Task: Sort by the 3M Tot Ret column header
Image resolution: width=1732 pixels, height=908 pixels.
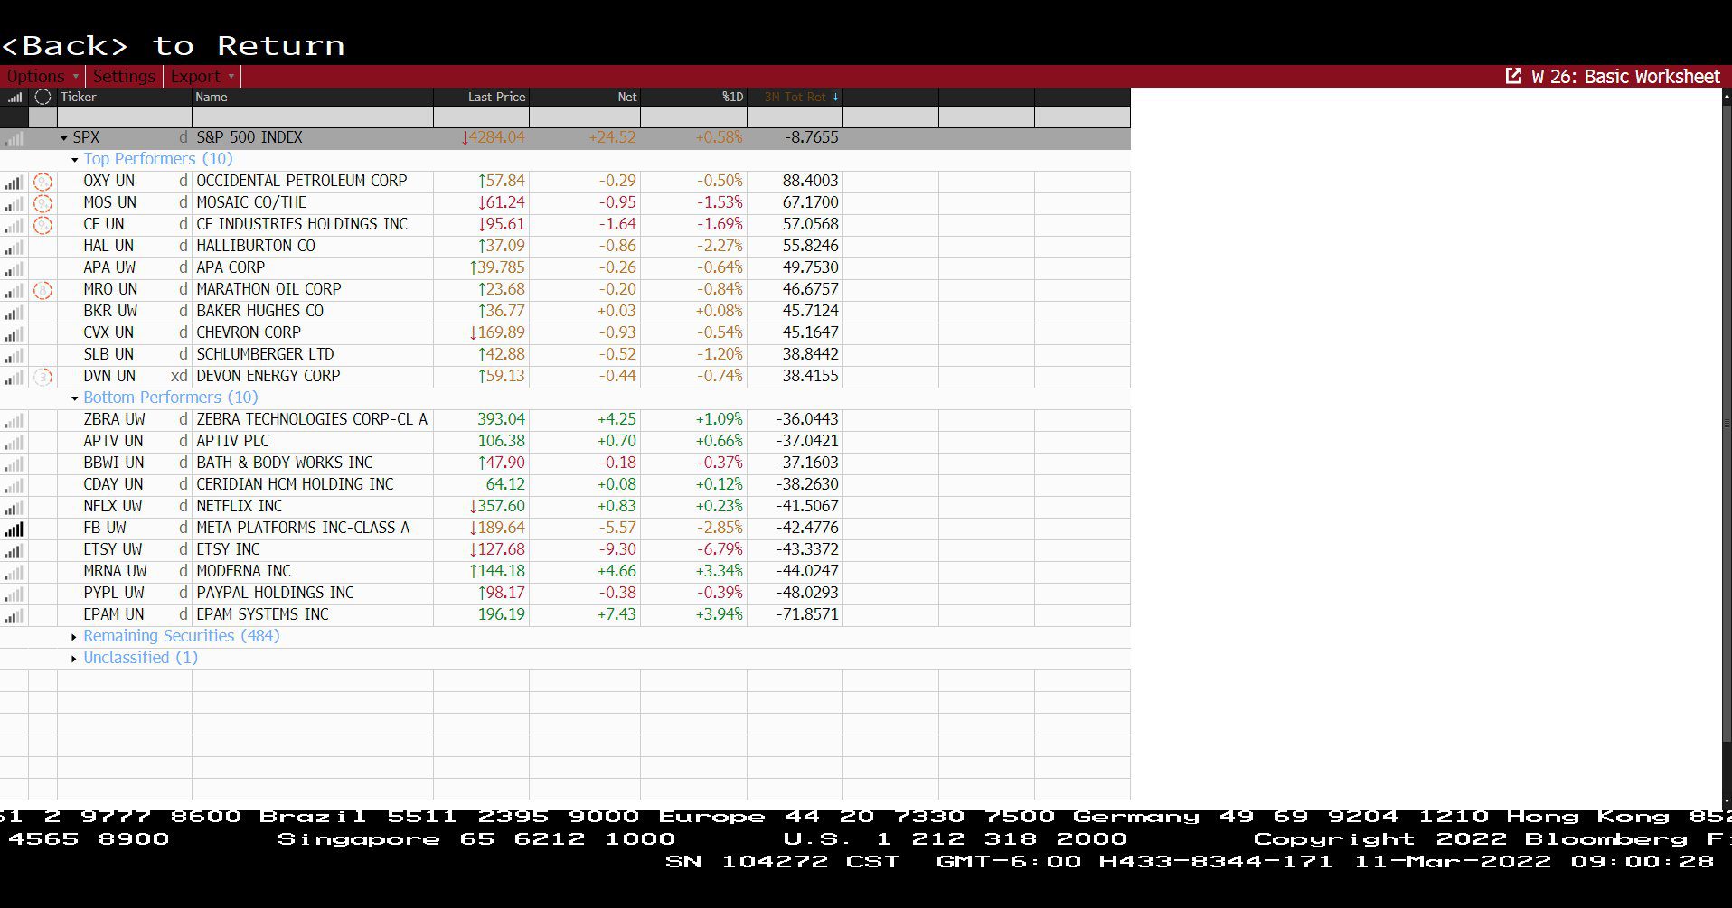Action: pos(795,97)
